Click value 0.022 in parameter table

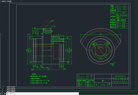(124, 27)
